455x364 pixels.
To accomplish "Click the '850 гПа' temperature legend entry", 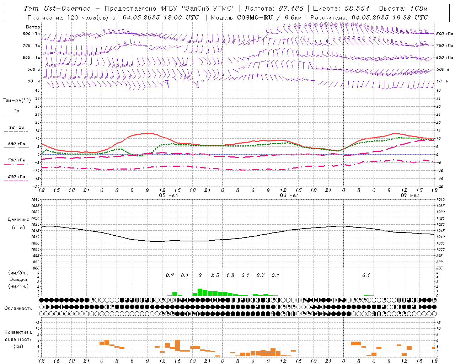I will point(17,144).
